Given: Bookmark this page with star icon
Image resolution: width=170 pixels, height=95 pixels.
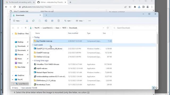Looking at the screenshot, I should coord(130,7).
